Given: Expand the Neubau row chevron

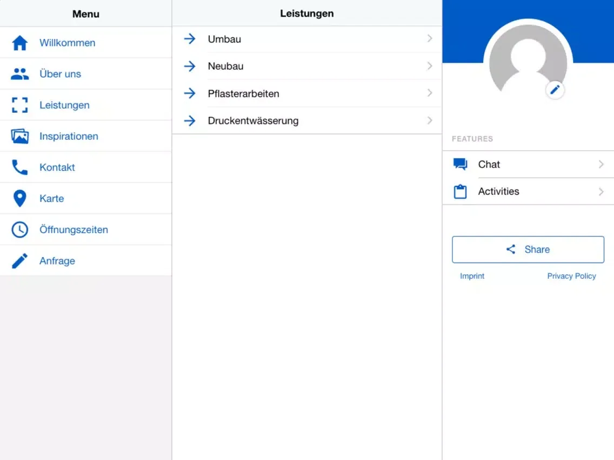Looking at the screenshot, I should pyautogui.click(x=430, y=66).
